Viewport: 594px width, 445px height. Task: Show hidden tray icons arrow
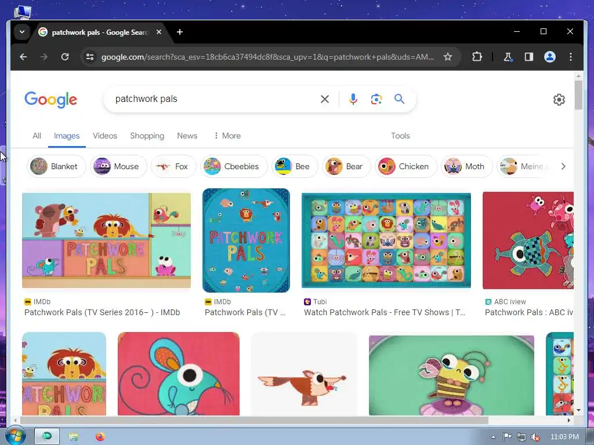pos(493,437)
